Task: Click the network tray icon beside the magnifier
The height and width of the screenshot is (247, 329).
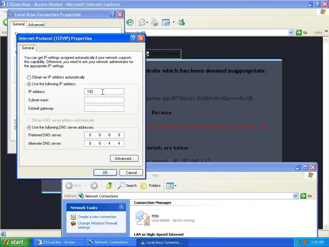Action: point(299,242)
